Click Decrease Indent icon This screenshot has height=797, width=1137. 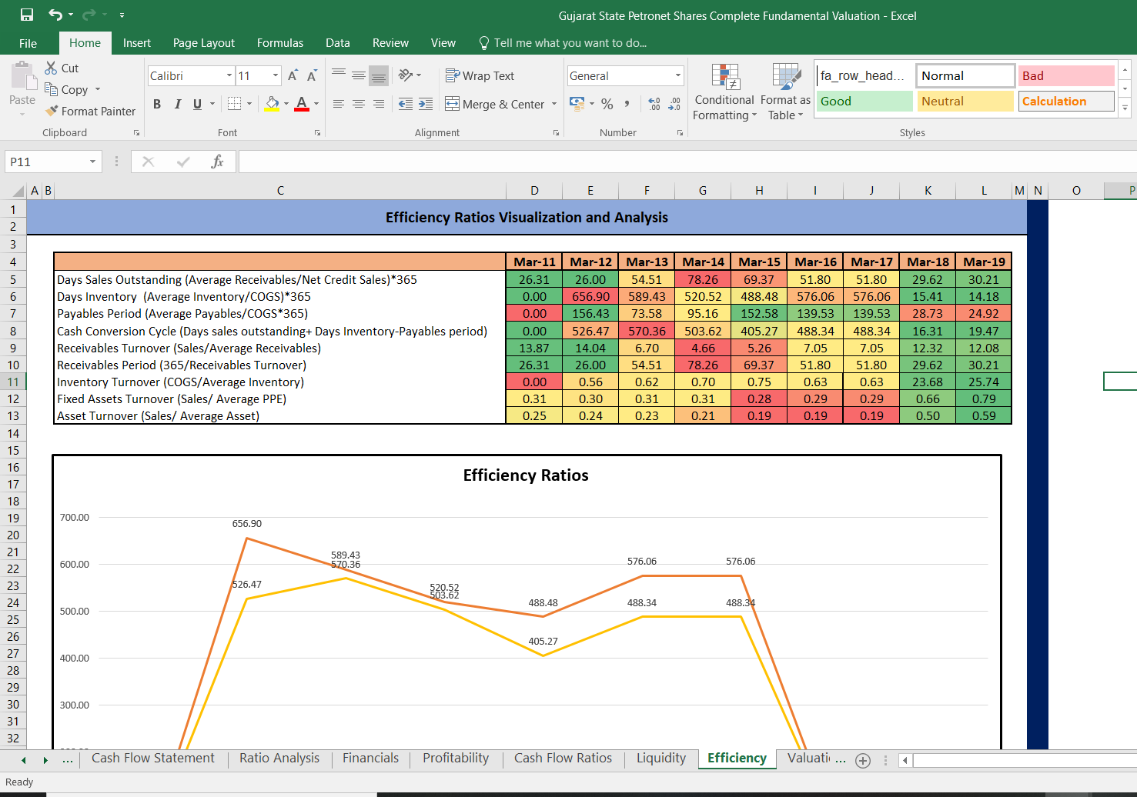[x=406, y=103]
